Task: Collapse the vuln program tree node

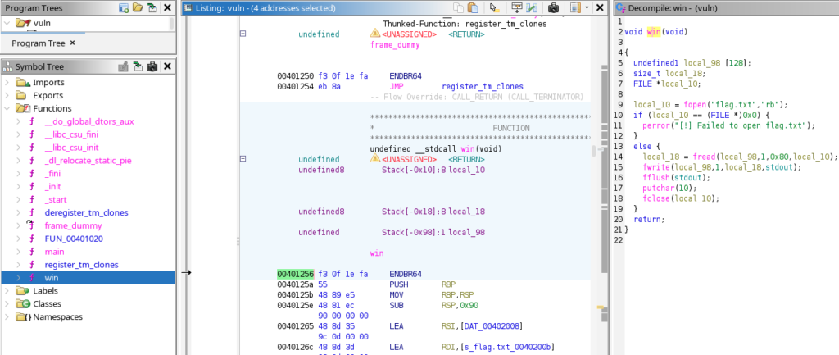Action: [7, 24]
